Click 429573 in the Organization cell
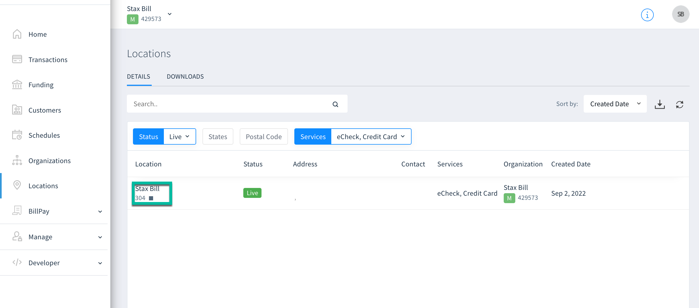Image resolution: width=699 pixels, height=308 pixels. pyautogui.click(x=528, y=198)
